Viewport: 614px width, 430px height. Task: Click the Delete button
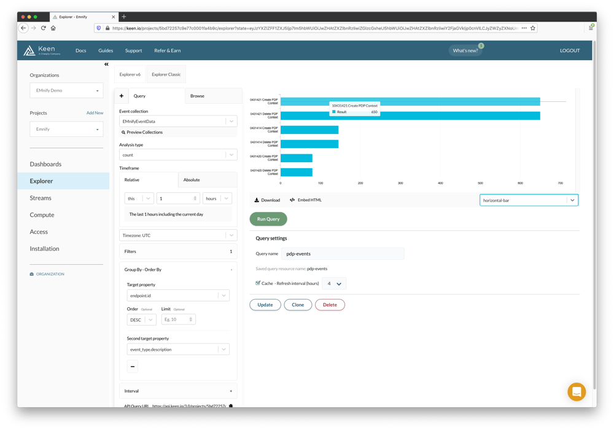(x=330, y=305)
